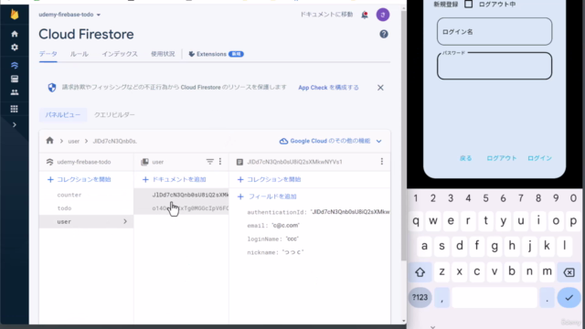
Task: Click the document icon in header column
Action: point(239,162)
